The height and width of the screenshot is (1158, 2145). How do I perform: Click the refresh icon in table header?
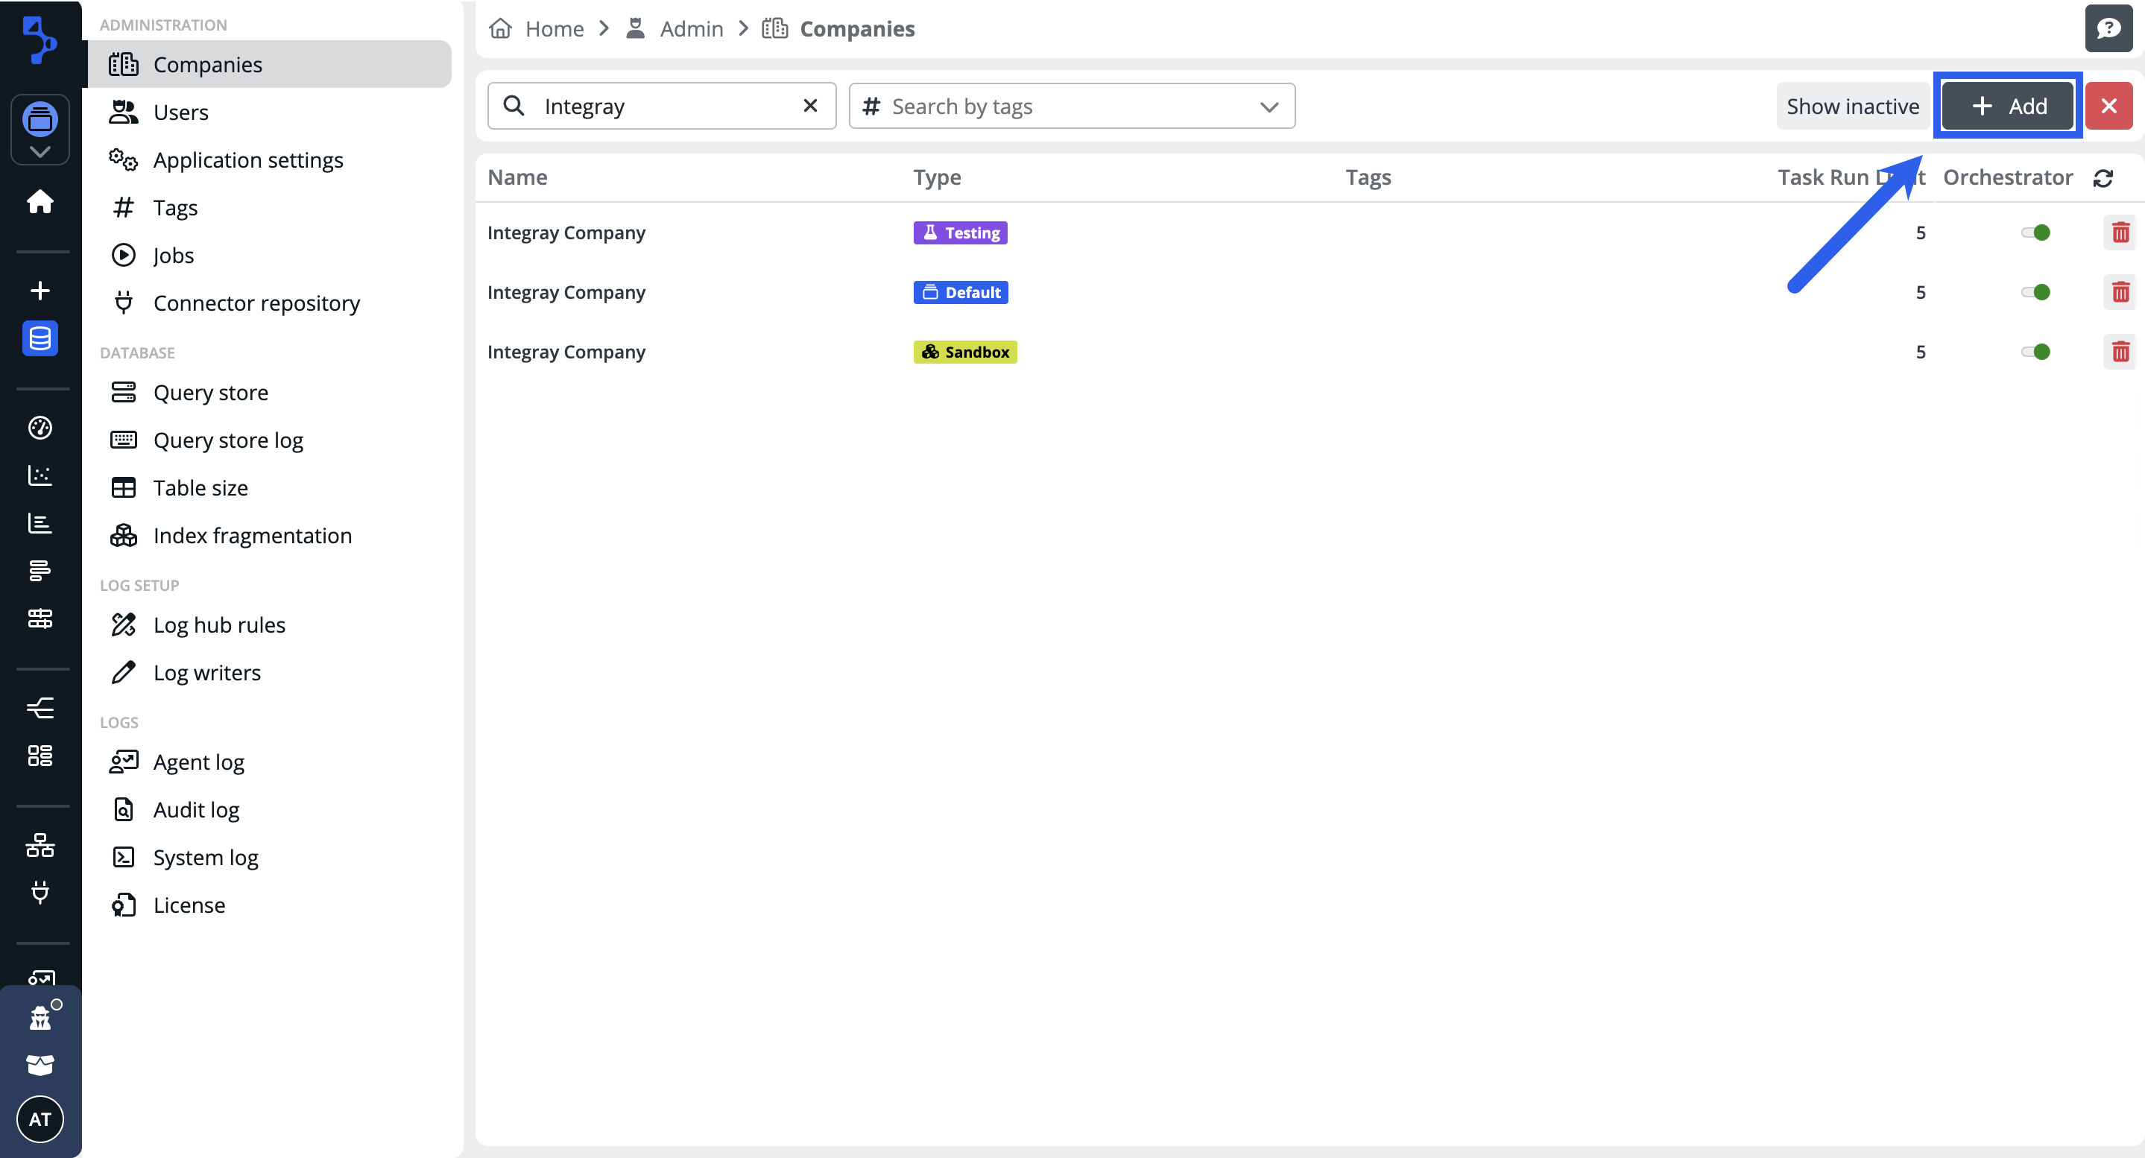[x=2103, y=178]
